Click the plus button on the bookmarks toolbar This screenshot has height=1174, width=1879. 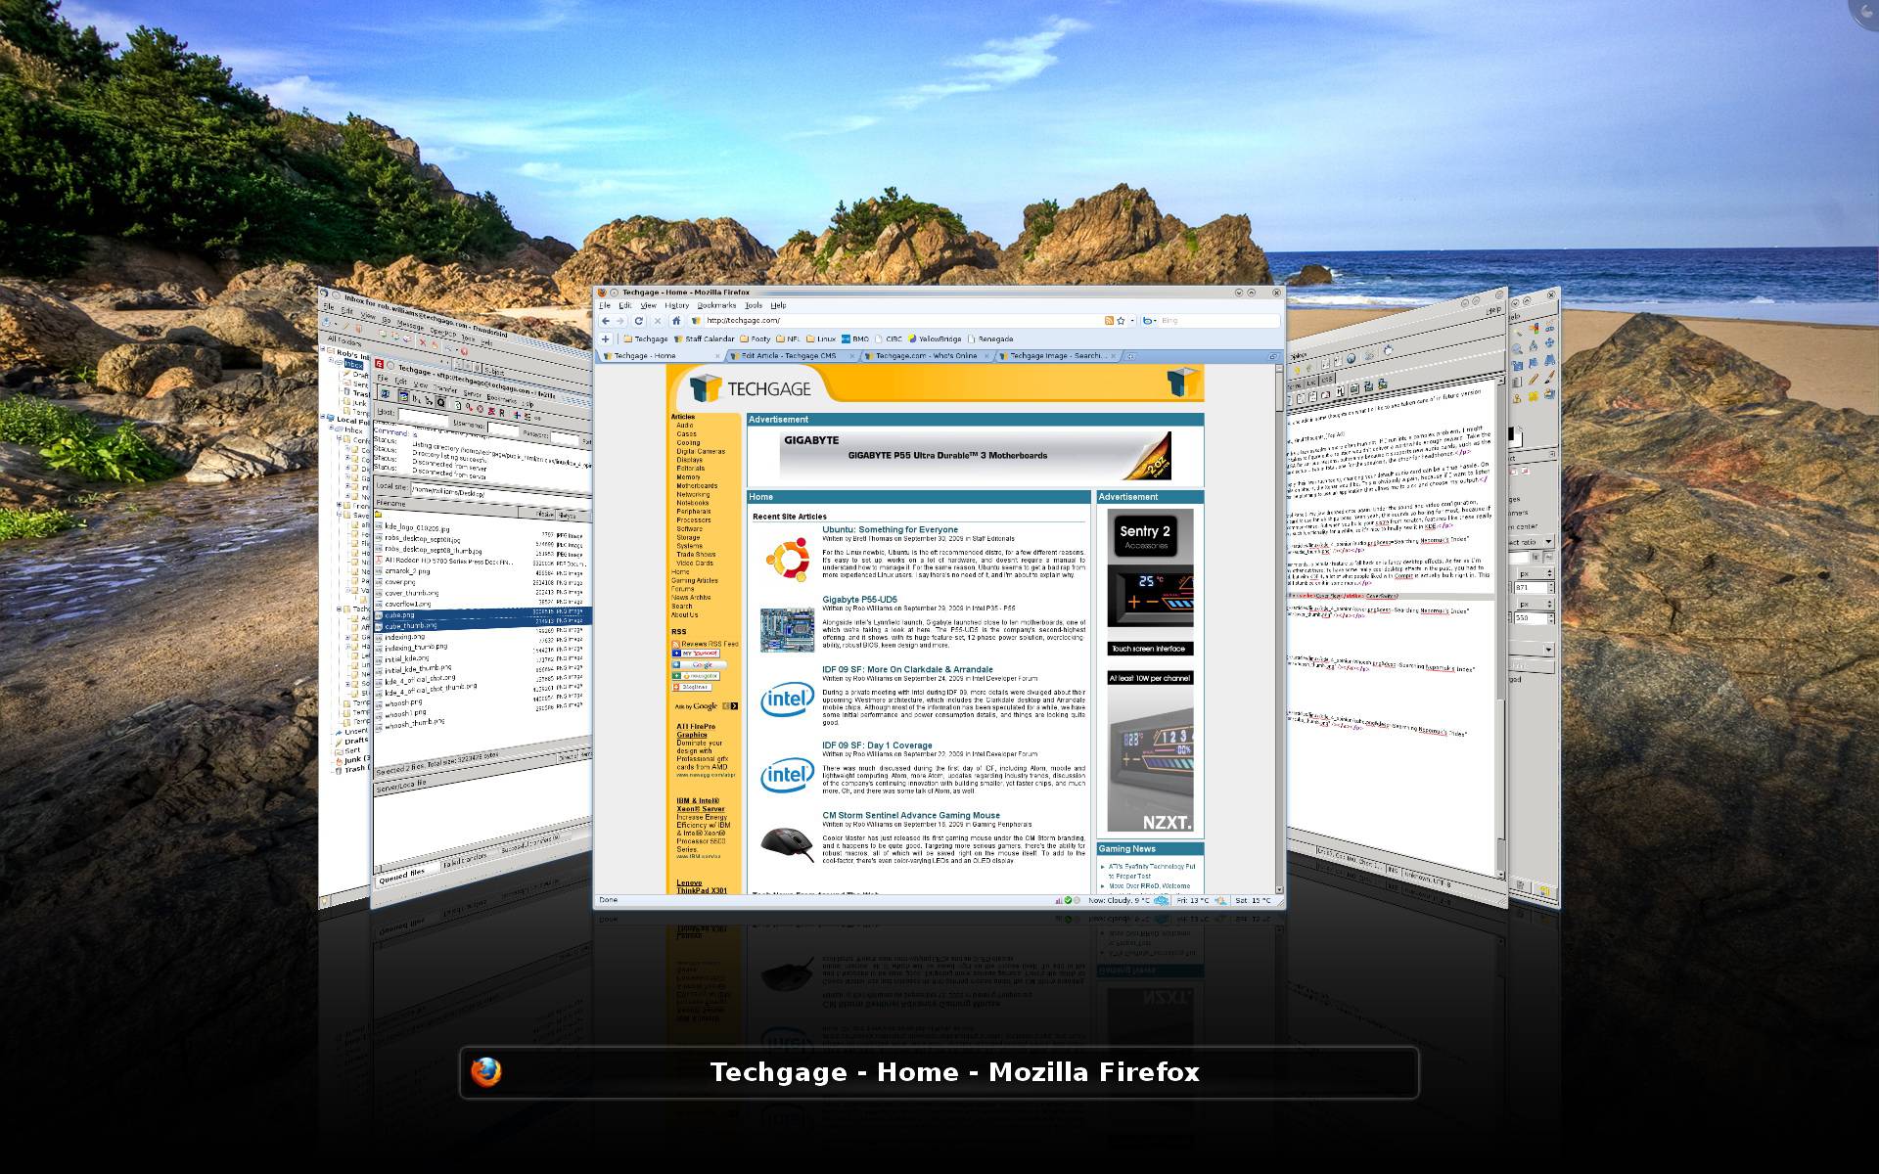606,339
